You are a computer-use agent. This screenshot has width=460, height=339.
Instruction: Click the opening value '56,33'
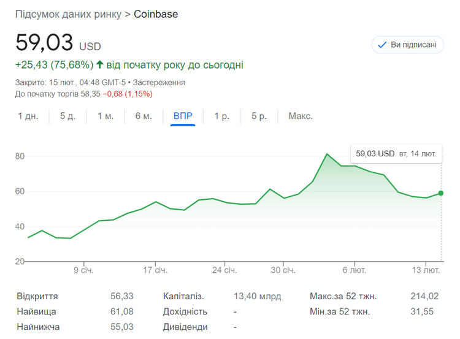pyautogui.click(x=122, y=296)
